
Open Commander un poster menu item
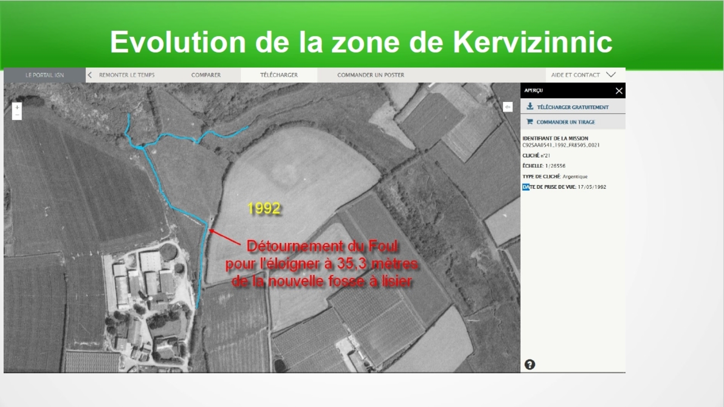tap(371, 75)
